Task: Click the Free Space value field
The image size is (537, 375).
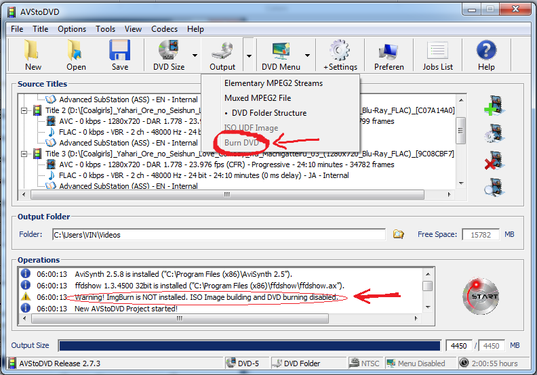Action: [481, 235]
